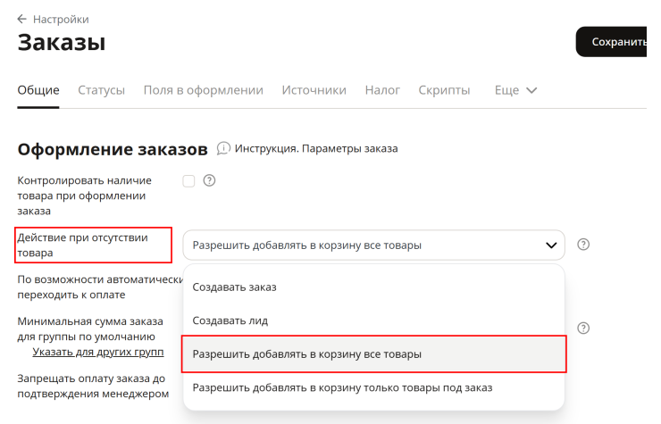Screen dimensions: 661x424
Task: Click Запрещать оплату заказа label
Action: [x=93, y=387]
